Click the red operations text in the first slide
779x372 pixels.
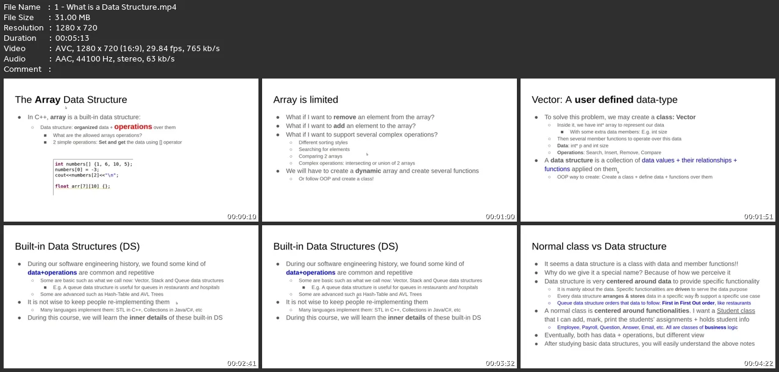pos(133,127)
